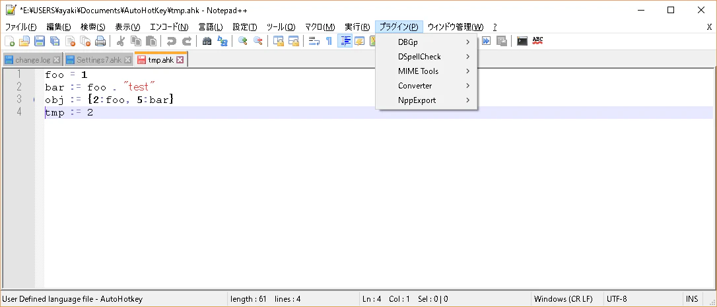Cut selection with the scissors icon
Viewport: 717px width, 307px height.
pyautogui.click(x=121, y=41)
